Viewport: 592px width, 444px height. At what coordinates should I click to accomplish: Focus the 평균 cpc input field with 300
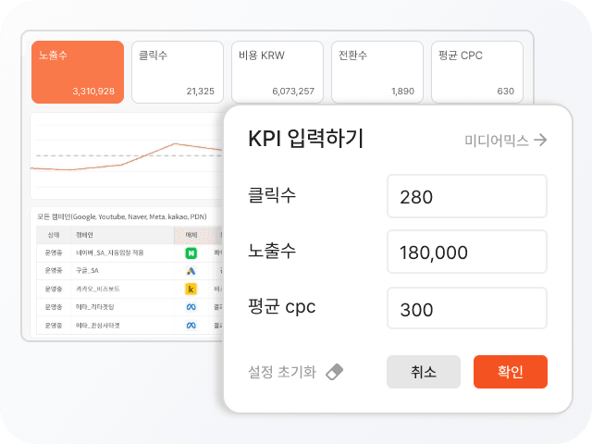[467, 308]
